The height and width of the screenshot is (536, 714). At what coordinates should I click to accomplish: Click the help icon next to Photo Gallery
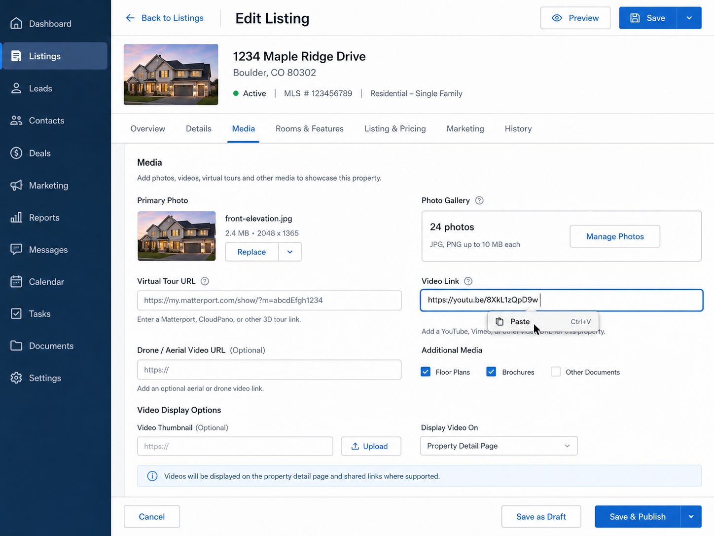pos(479,200)
